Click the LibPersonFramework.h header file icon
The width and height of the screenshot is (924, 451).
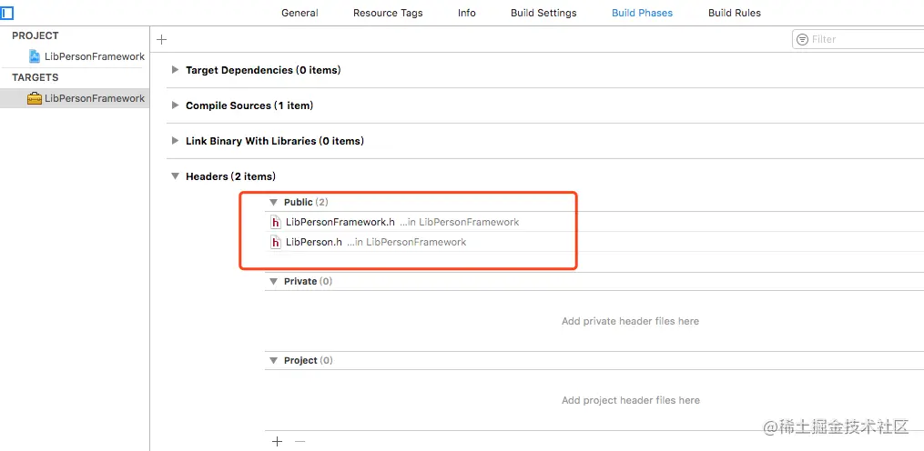[x=276, y=222]
